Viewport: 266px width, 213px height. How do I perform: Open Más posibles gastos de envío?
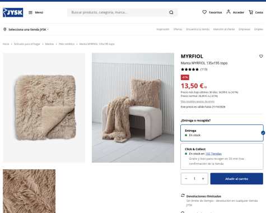coord(198,101)
